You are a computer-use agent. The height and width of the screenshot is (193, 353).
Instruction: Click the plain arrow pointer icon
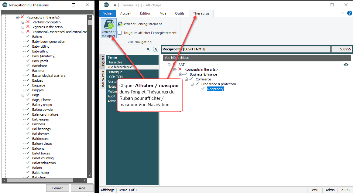[148, 49]
